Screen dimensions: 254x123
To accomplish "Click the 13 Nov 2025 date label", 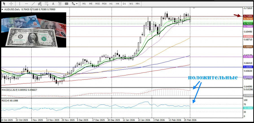I will 53,120.
